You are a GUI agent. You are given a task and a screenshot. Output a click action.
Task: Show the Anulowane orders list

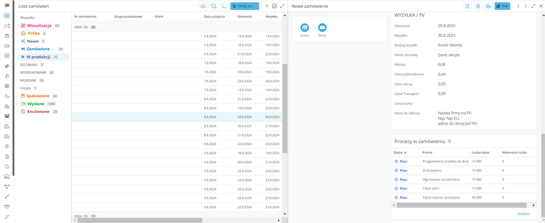[x=38, y=112]
